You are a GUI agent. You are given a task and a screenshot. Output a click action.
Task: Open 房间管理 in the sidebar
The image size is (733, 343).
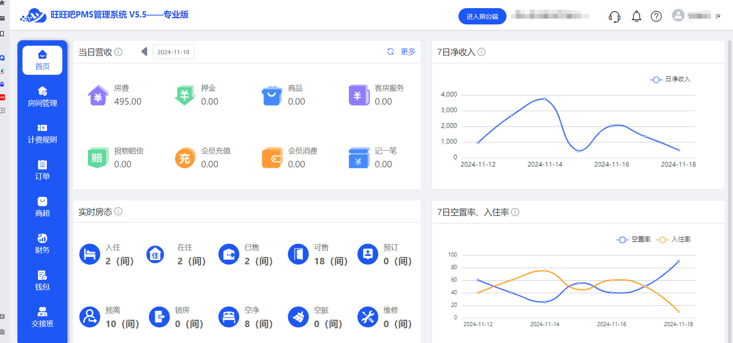tap(42, 97)
